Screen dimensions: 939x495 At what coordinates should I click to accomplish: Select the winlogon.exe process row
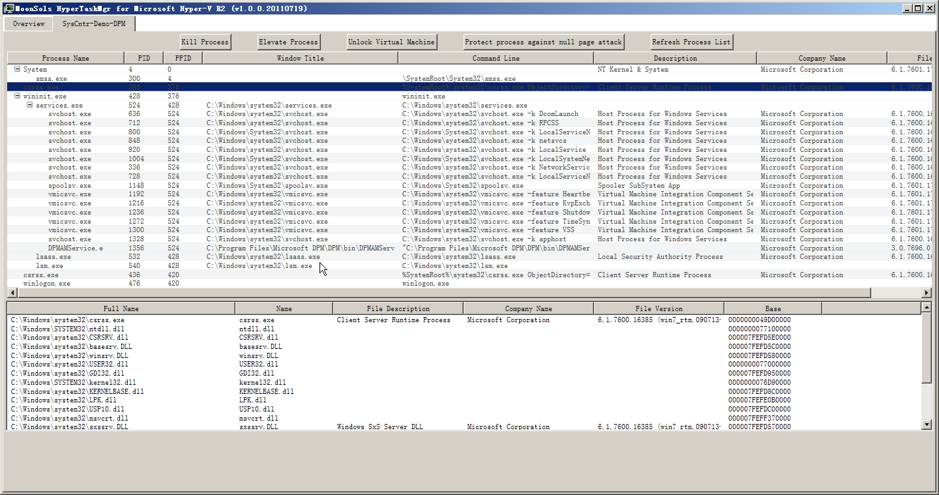tap(469, 284)
